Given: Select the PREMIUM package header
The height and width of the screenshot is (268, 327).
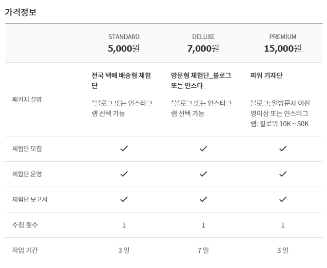Looking at the screenshot, I should coord(283,37).
